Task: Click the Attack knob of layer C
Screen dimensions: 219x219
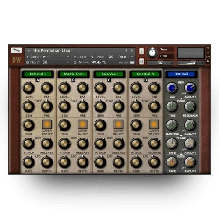Action: 100,144
